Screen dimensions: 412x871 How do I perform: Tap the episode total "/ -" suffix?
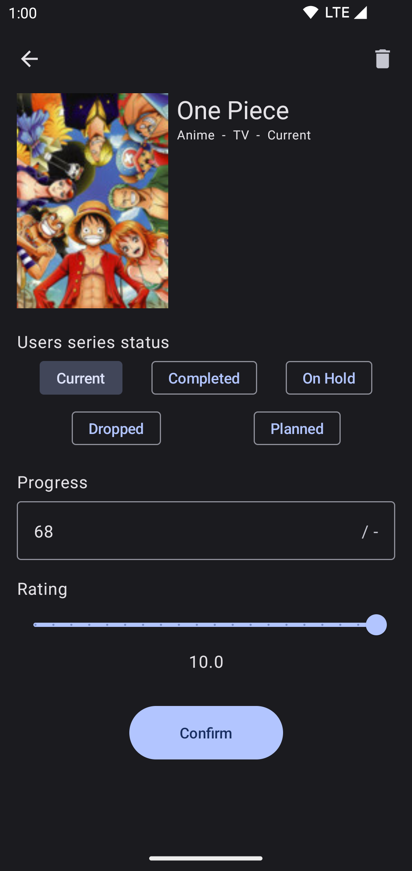coord(370,531)
